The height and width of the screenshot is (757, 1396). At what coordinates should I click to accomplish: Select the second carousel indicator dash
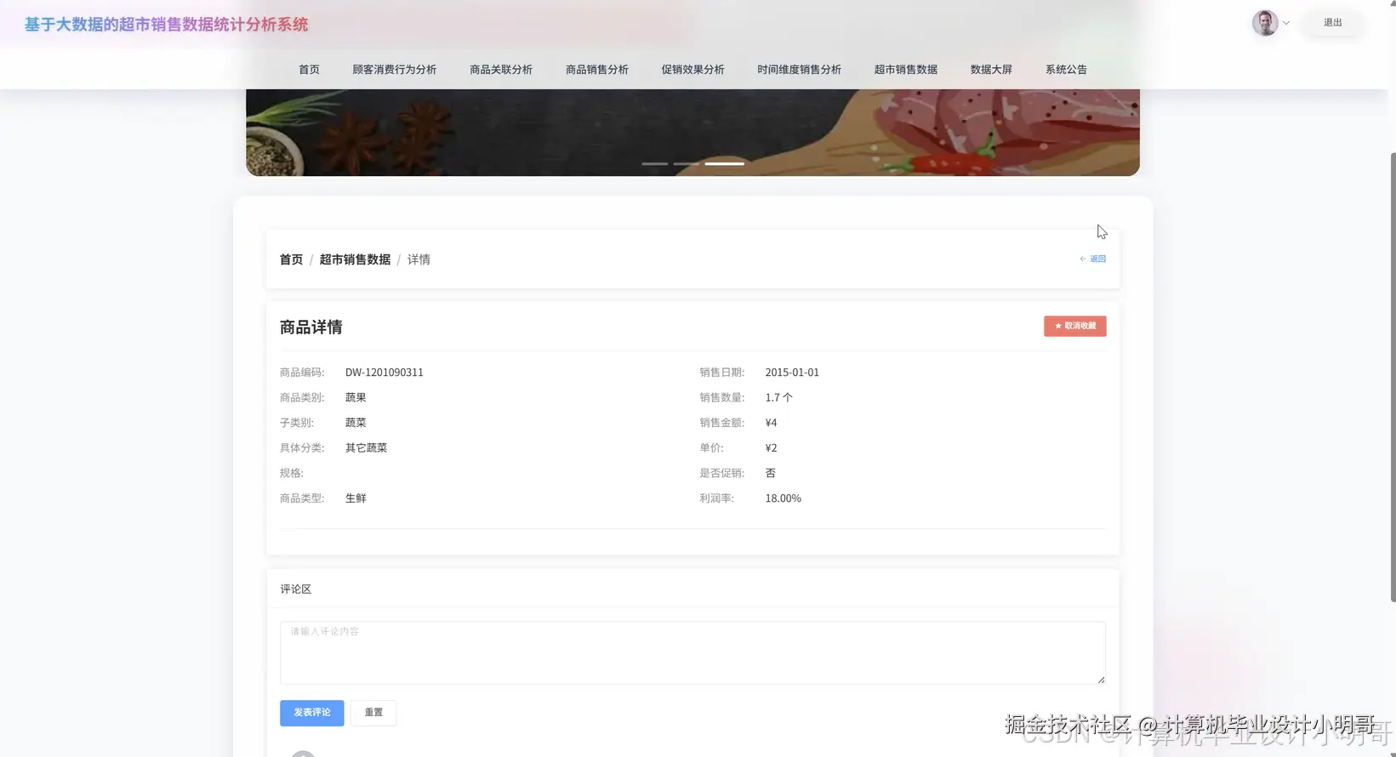686,163
